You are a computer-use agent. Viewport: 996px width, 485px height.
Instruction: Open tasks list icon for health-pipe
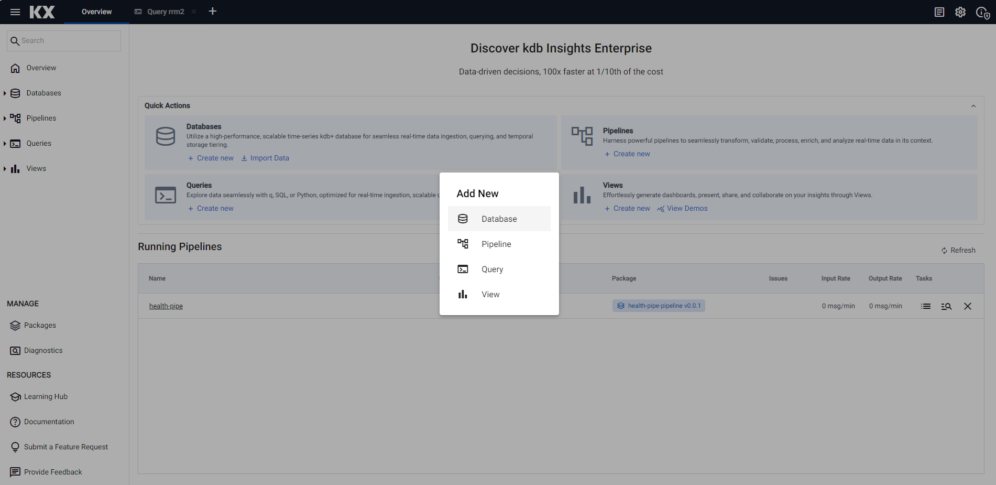click(x=926, y=306)
